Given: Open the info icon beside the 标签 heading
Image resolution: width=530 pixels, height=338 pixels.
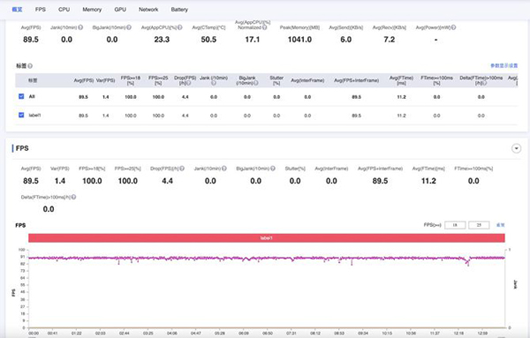Looking at the screenshot, I should click(30, 66).
